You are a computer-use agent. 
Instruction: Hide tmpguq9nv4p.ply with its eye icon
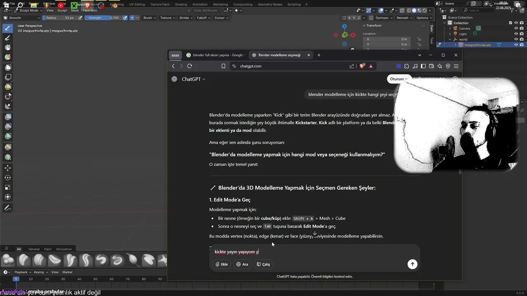[516, 45]
